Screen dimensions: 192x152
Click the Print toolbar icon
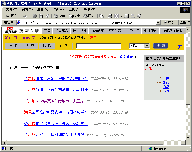pos(110,16)
